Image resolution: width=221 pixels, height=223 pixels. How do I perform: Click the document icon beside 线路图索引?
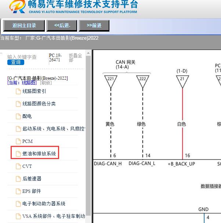pos(18,91)
